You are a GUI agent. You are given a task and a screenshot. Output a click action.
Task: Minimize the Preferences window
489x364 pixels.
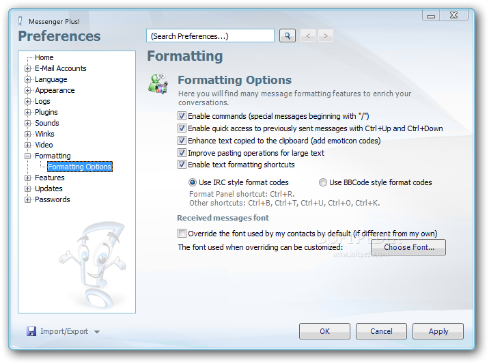431,15
